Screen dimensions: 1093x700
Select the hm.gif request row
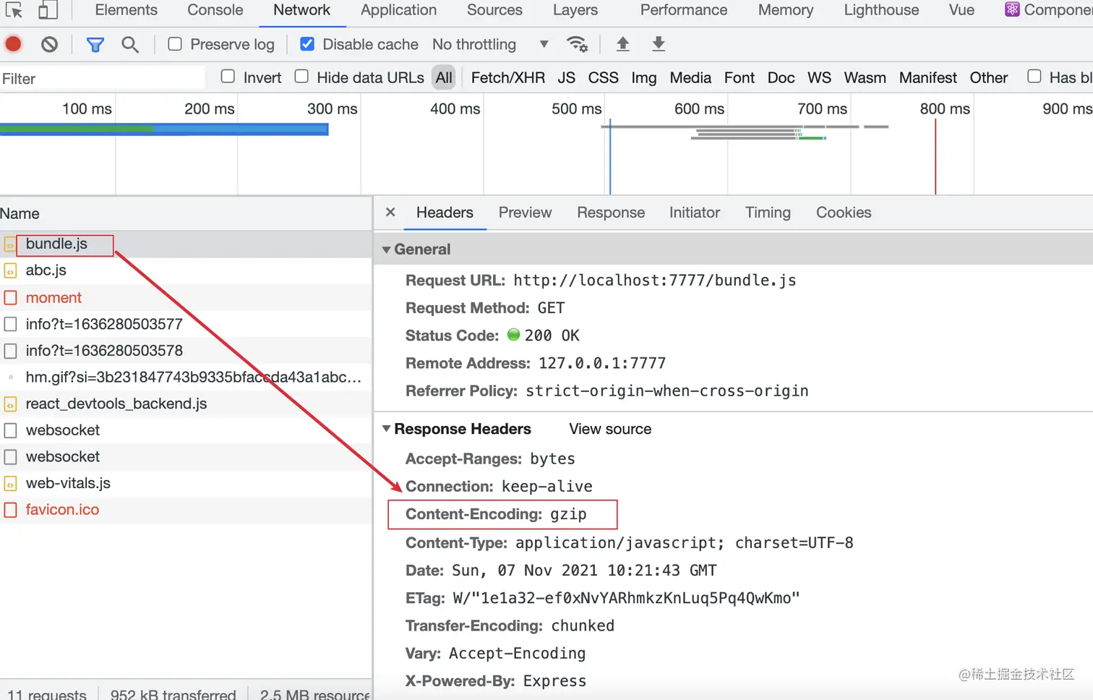pyautogui.click(x=186, y=377)
